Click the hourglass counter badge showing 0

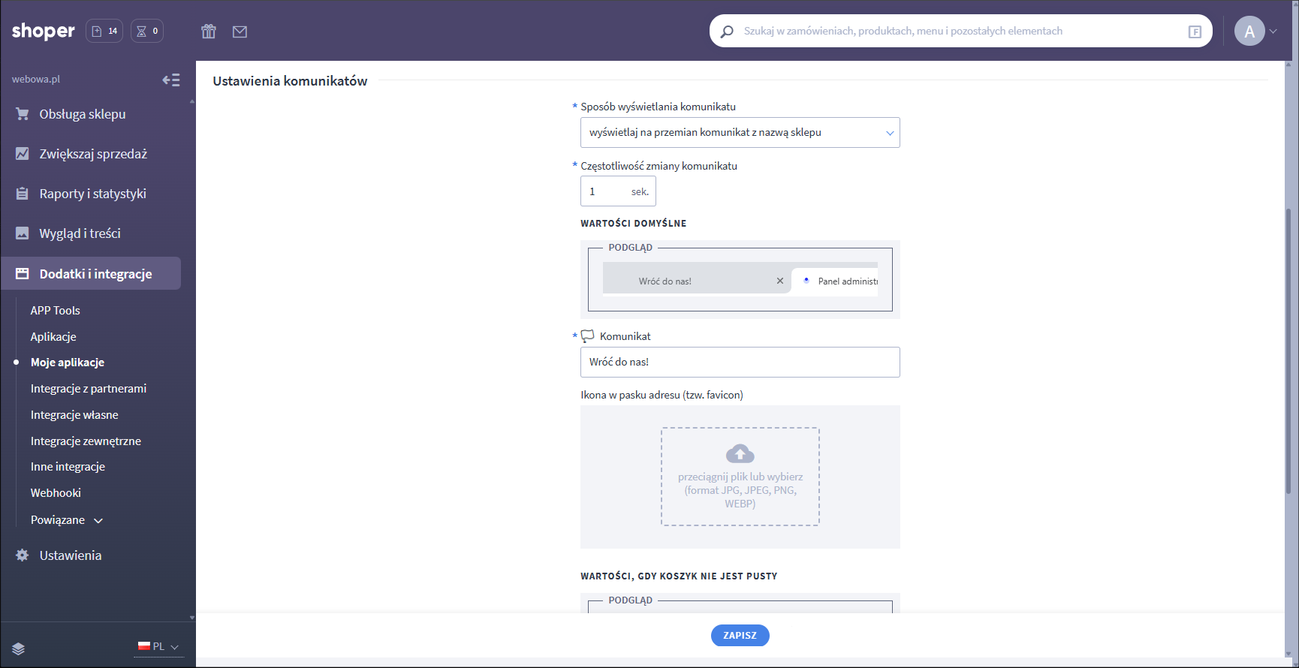point(147,32)
